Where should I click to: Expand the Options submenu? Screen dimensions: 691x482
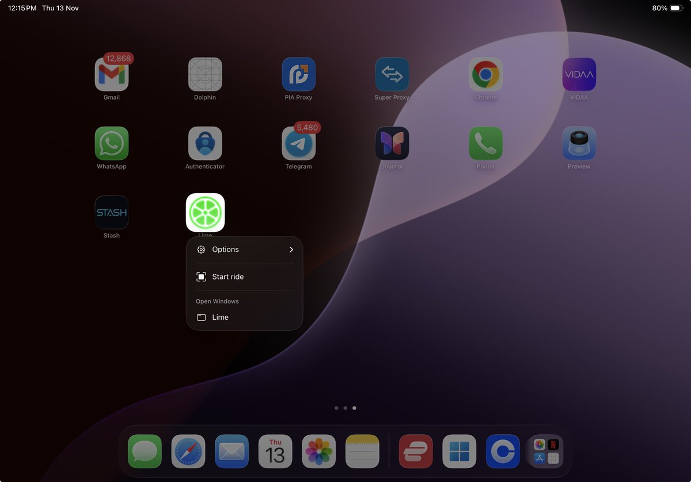click(x=245, y=250)
